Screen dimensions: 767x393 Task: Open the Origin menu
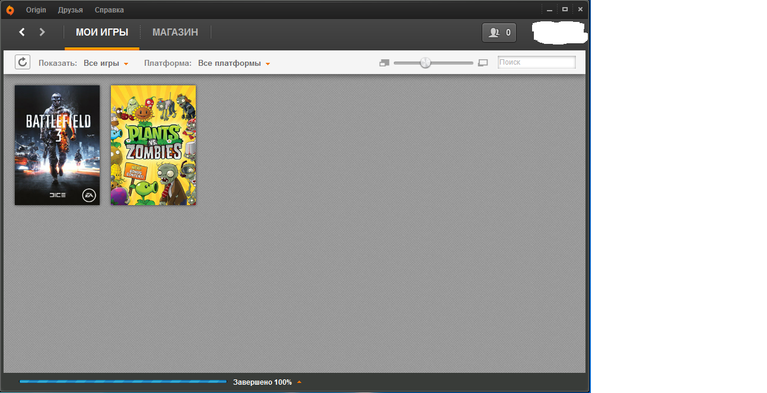pyautogui.click(x=36, y=10)
